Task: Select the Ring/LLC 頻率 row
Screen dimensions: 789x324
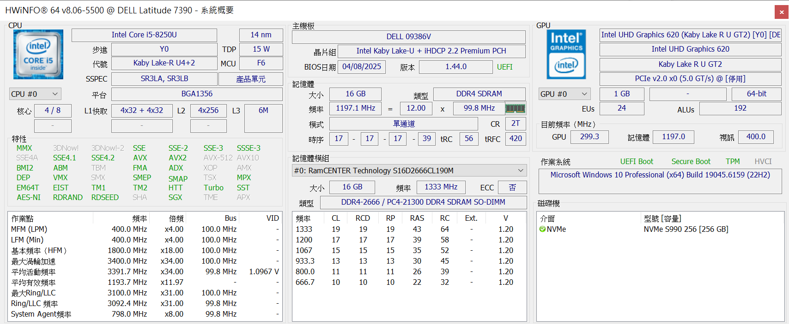Action: point(145,303)
